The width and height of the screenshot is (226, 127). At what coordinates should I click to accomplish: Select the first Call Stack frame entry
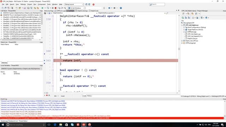click(21, 13)
